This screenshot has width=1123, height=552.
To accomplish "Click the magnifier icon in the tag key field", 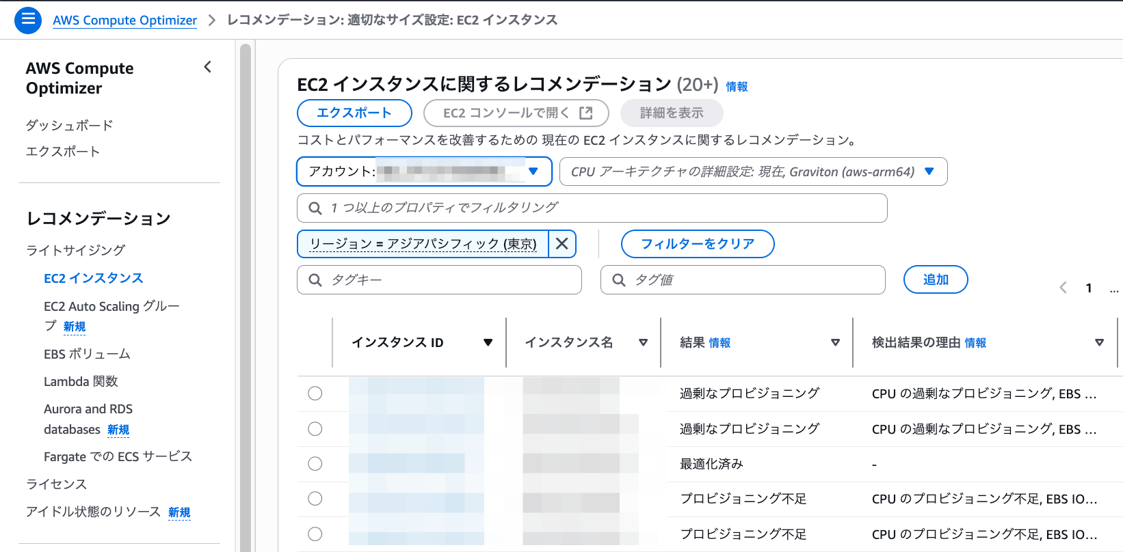I will click(315, 280).
